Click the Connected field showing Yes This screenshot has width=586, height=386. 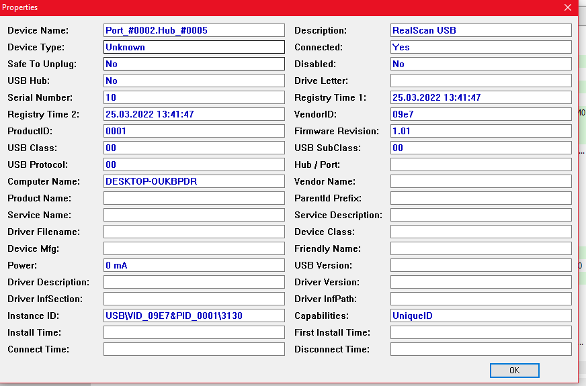coord(481,47)
